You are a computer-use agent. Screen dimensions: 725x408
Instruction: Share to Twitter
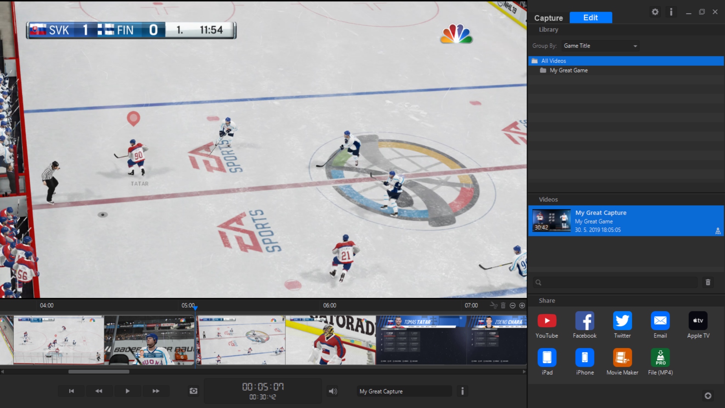(x=622, y=325)
